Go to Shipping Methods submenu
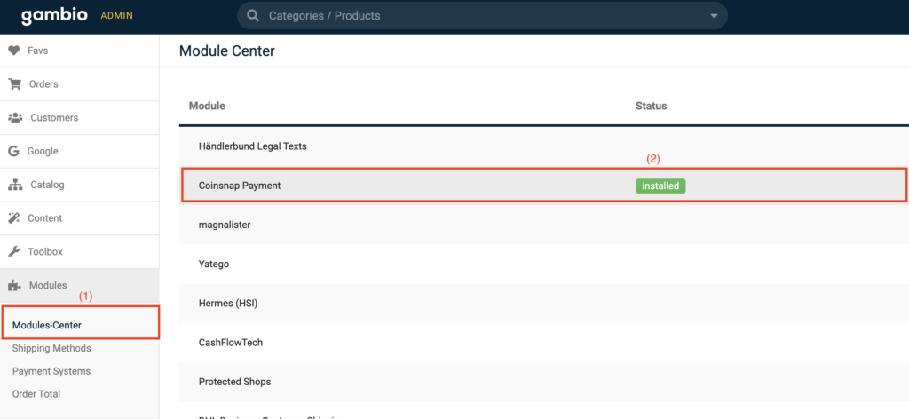 pos(51,348)
